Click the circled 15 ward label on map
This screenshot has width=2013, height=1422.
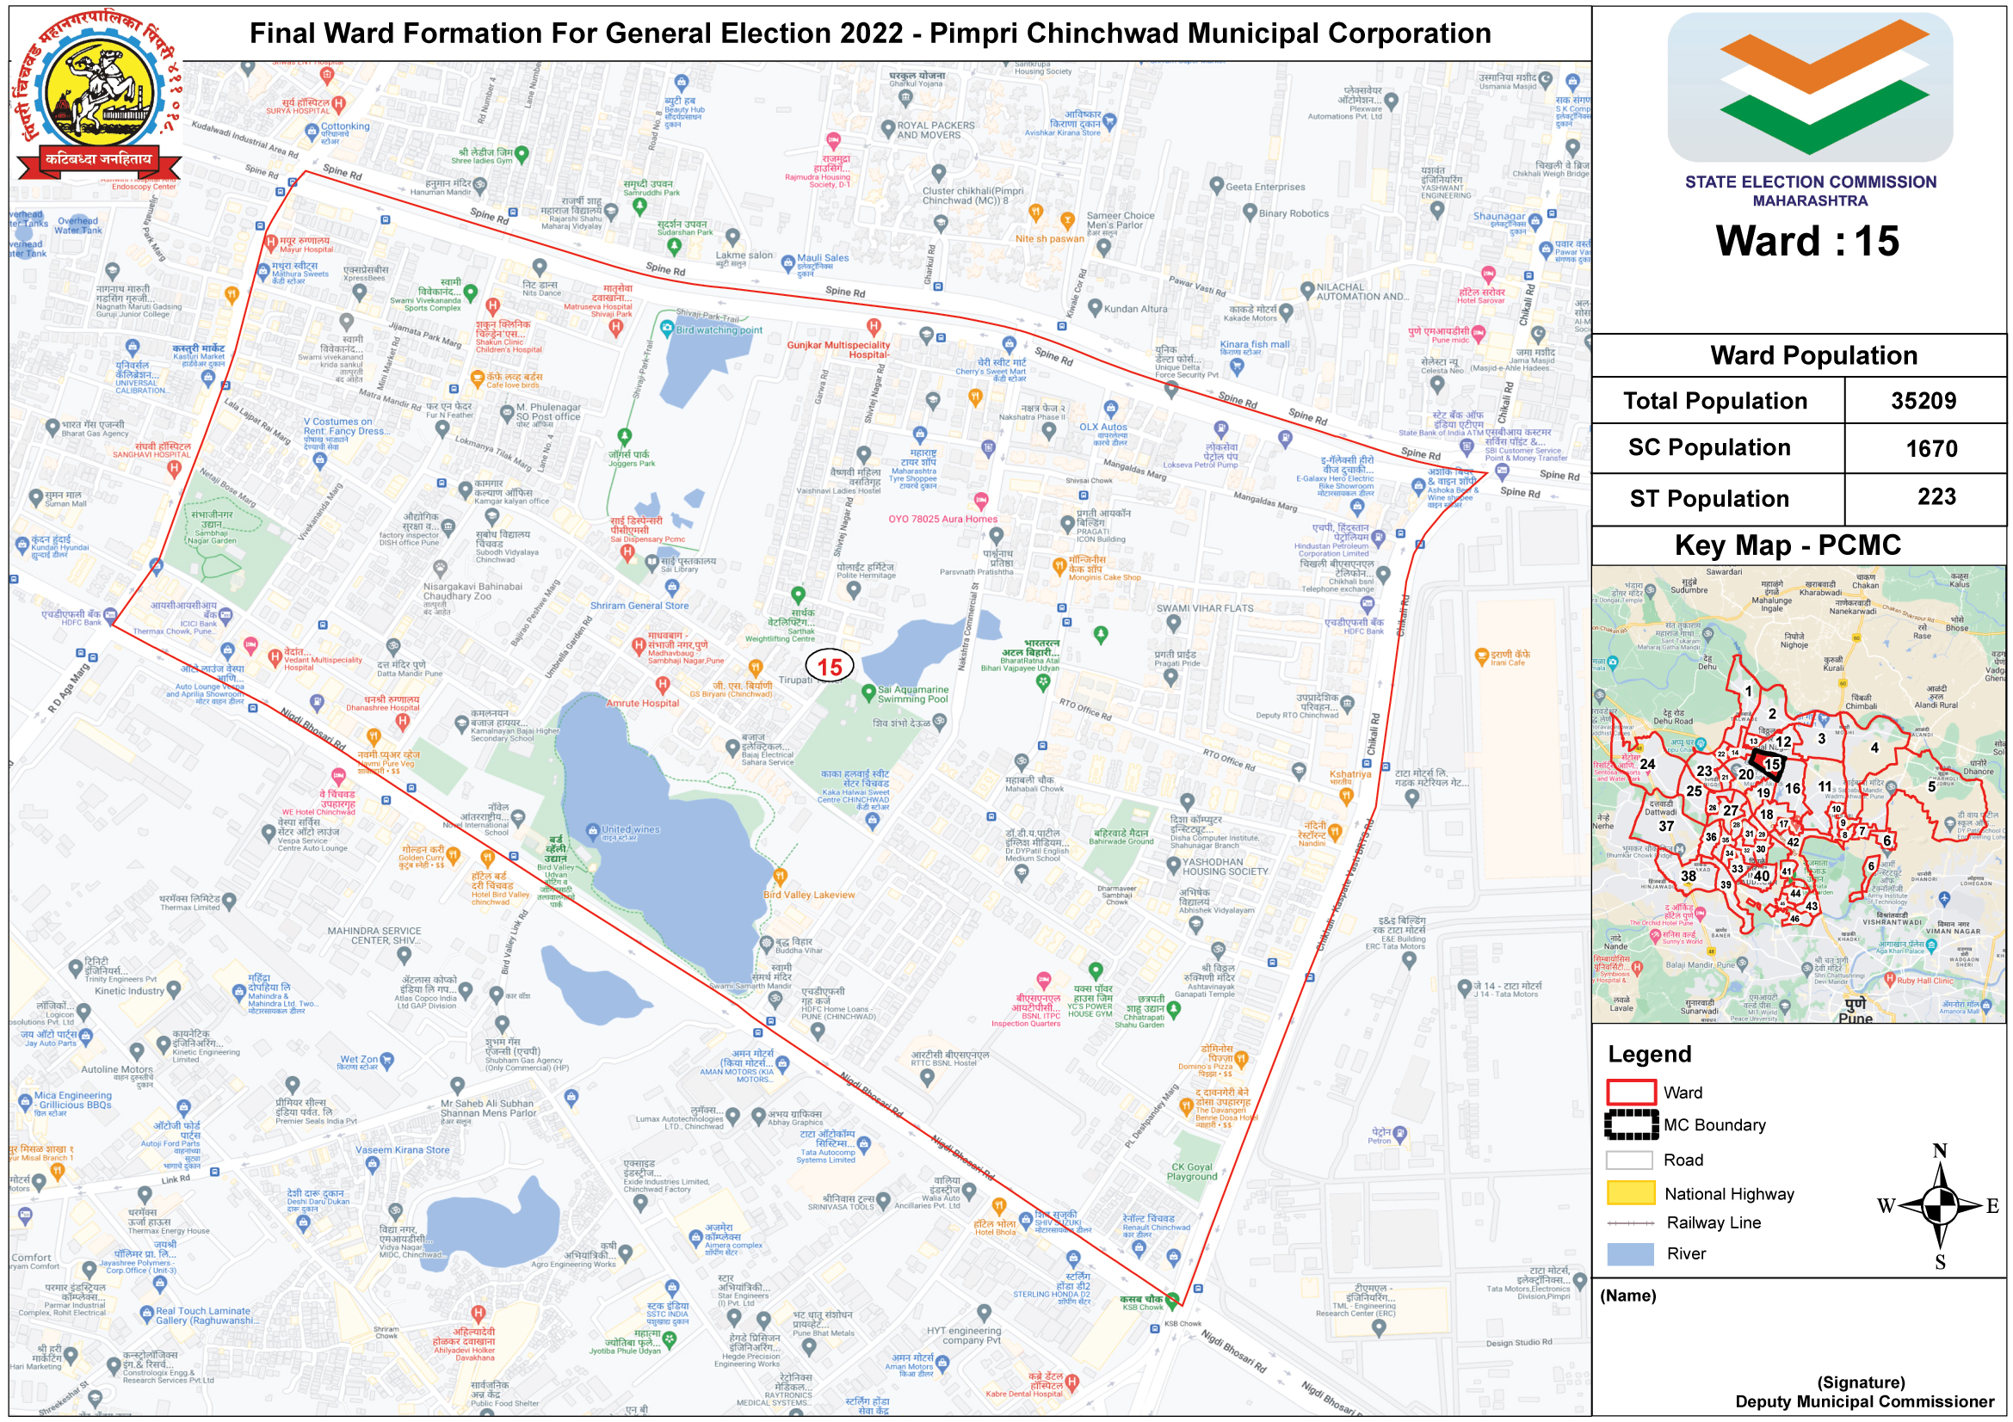click(x=830, y=667)
